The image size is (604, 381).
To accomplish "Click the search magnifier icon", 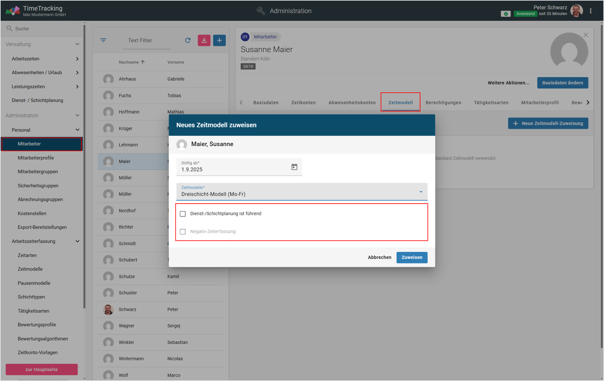I will coord(10,29).
